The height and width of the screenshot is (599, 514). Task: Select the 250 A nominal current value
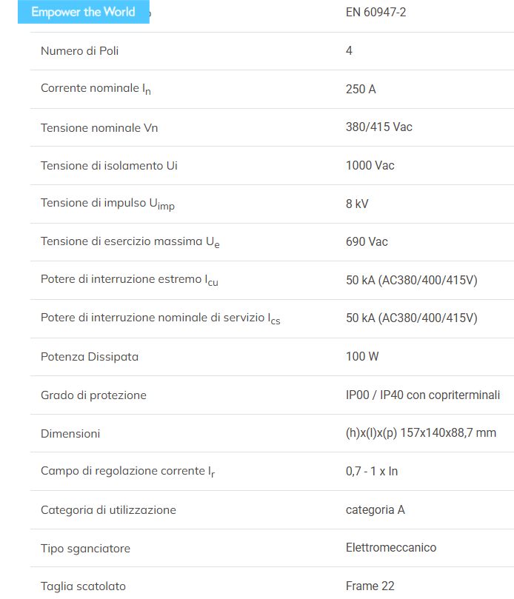tap(361, 89)
